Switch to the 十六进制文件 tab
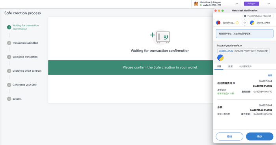276x145 pixels. click(245, 67)
